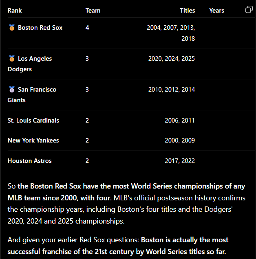256x259 pixels.
Task: Click the silver medal beside San Francisco
Action: pyautogui.click(x=12, y=89)
